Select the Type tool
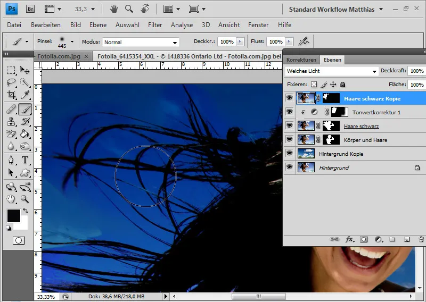The height and width of the screenshot is (302, 426). [25, 160]
